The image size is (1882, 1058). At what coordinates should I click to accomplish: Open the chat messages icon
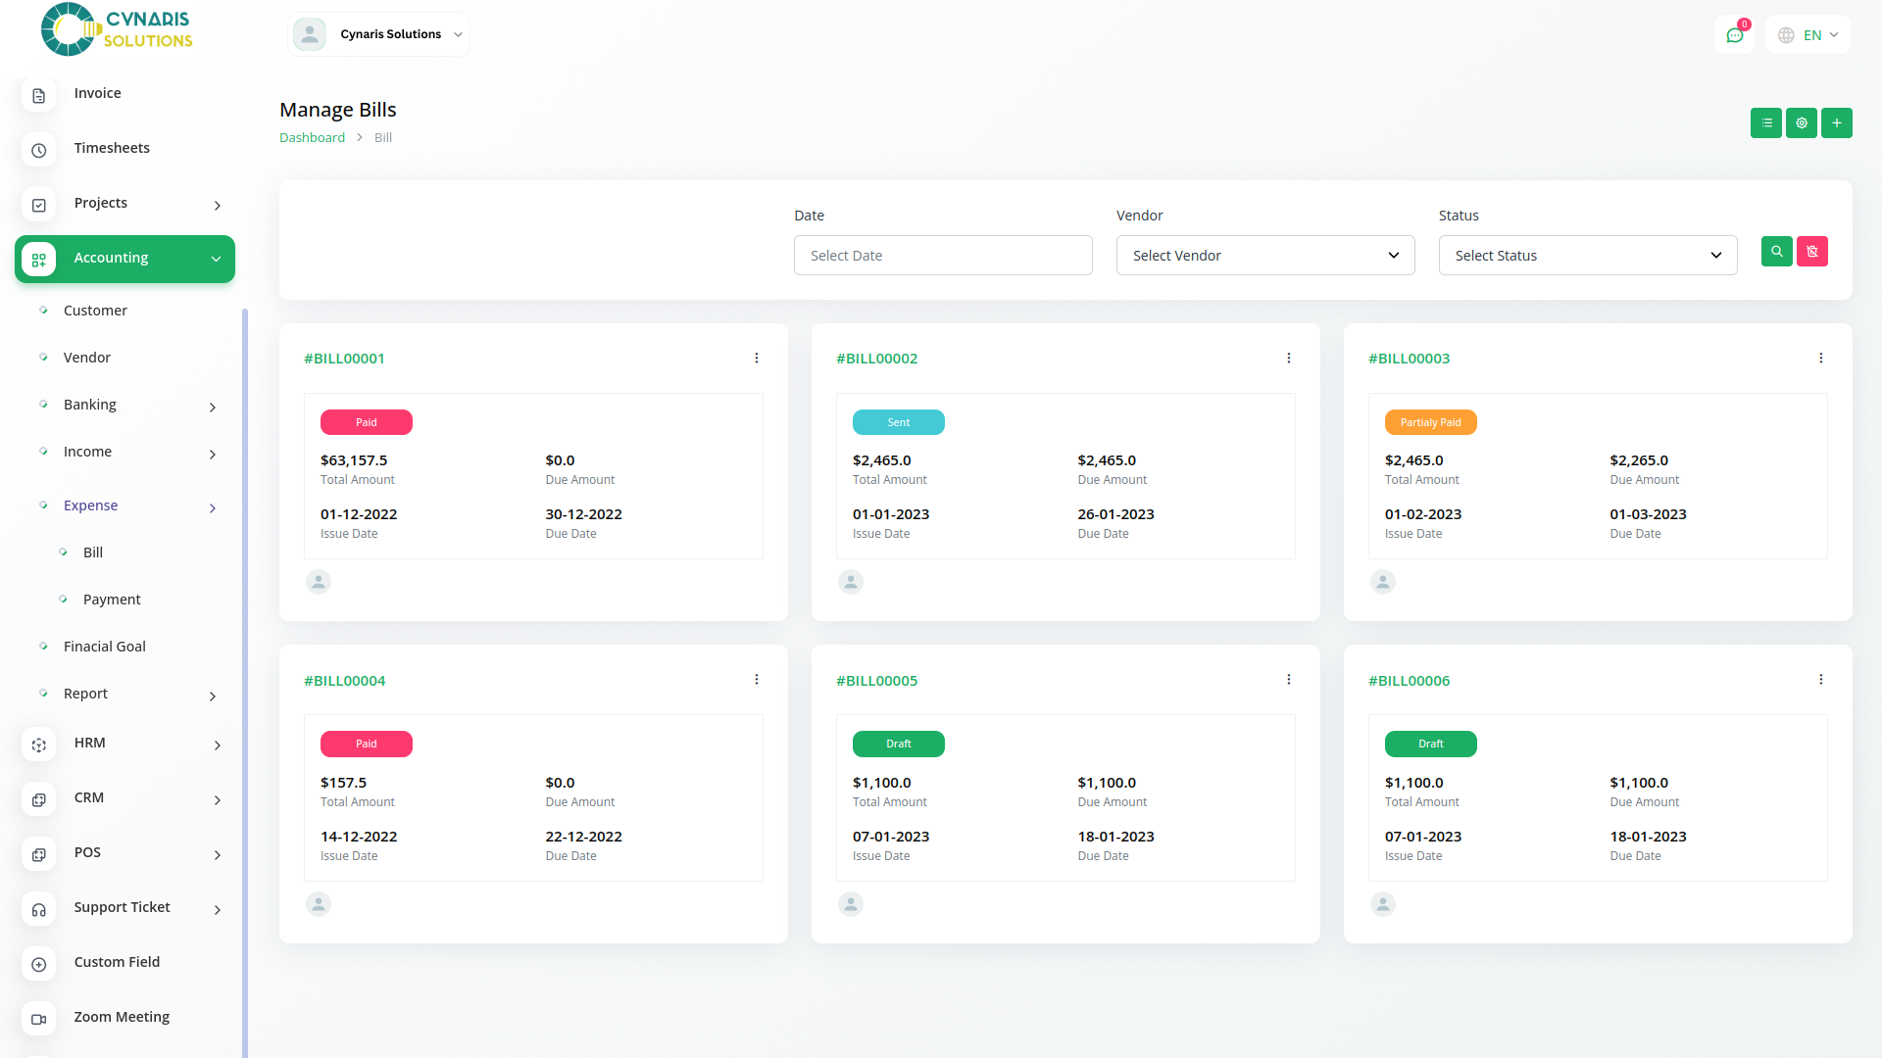pos(1734,35)
